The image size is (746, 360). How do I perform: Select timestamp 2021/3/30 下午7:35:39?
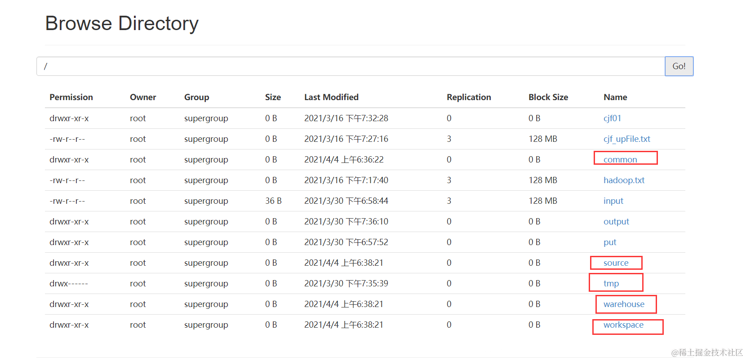346,283
